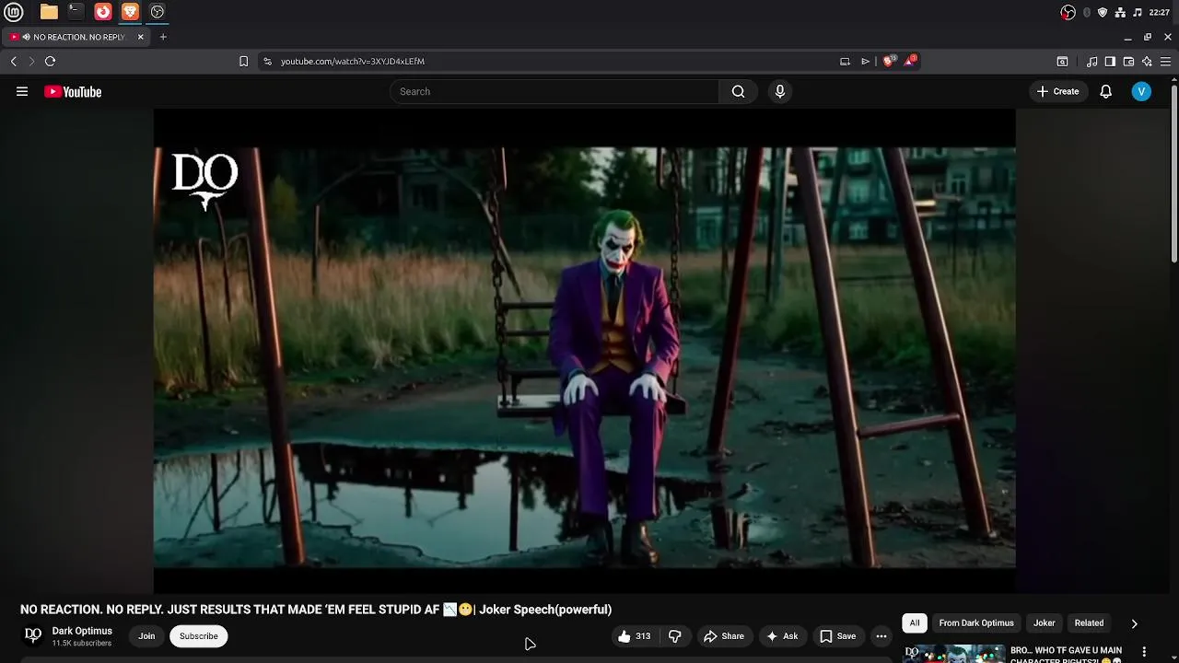Screen dimensions: 1179x663
Task: Bookmark this page with the bookmark icon
Action: [x=243, y=61]
